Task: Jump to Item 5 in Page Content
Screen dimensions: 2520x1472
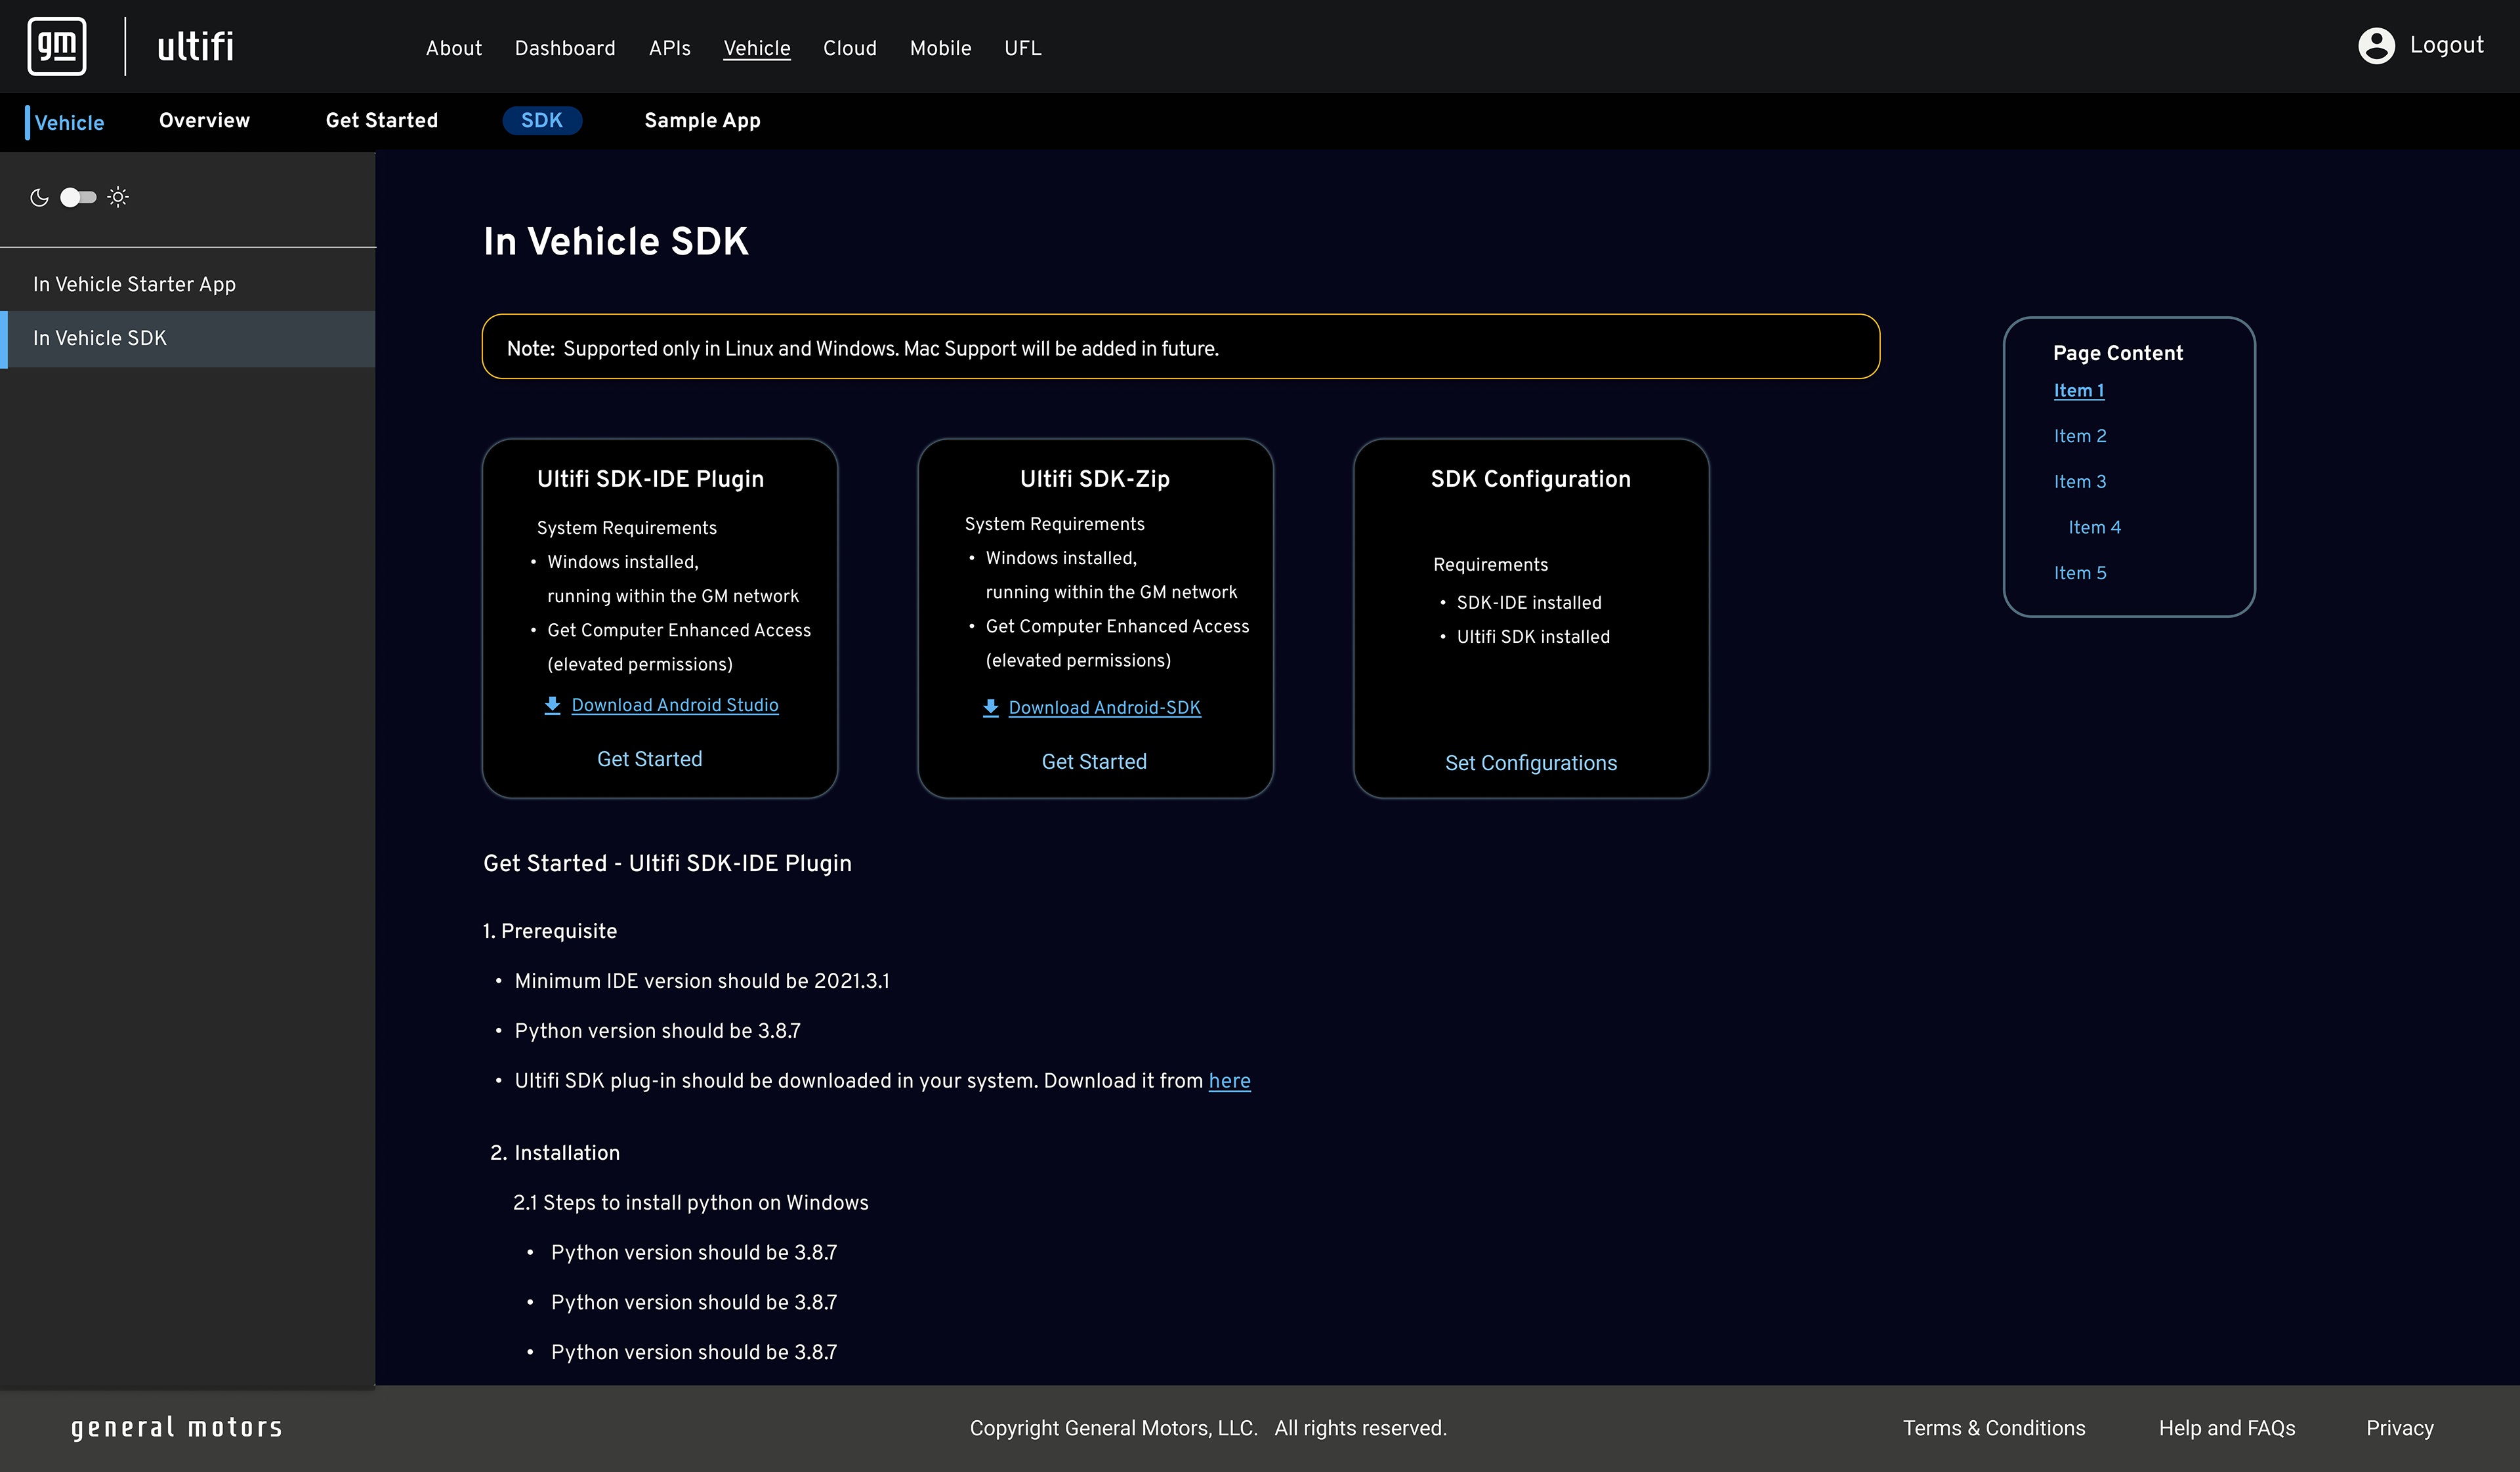Action: click(2080, 573)
